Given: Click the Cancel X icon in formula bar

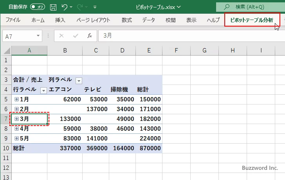Looking at the screenshot, I should tap(61, 36).
